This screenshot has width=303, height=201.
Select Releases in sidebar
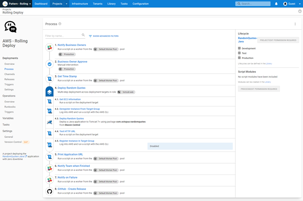point(9,79)
